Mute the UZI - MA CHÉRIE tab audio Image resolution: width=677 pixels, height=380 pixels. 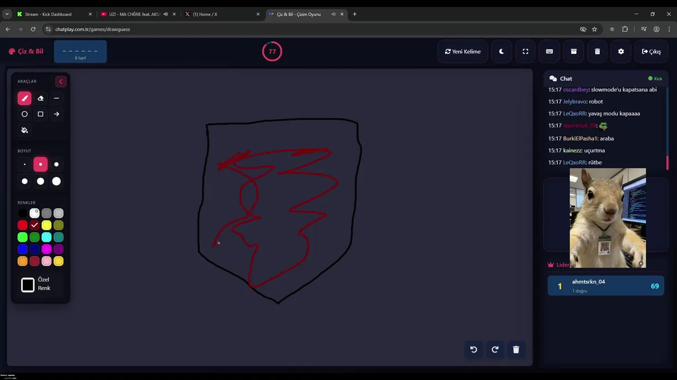[x=166, y=14]
